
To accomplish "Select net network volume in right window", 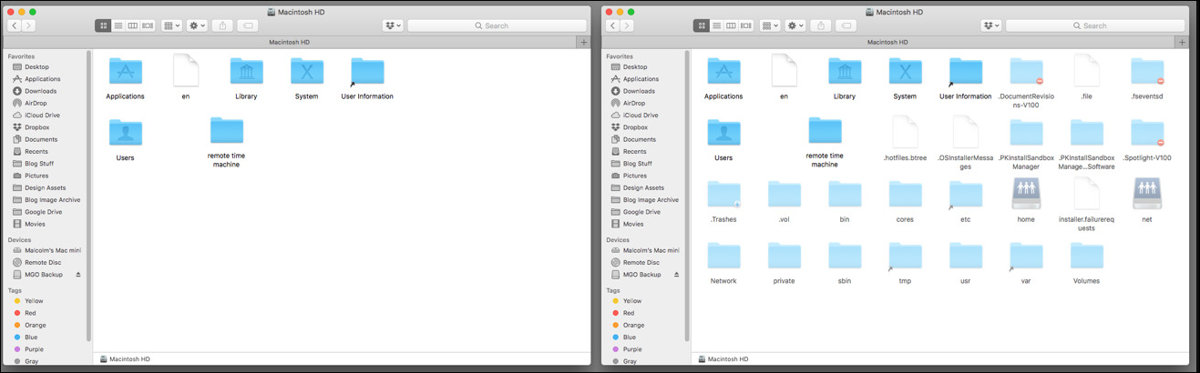I will click(x=1147, y=194).
